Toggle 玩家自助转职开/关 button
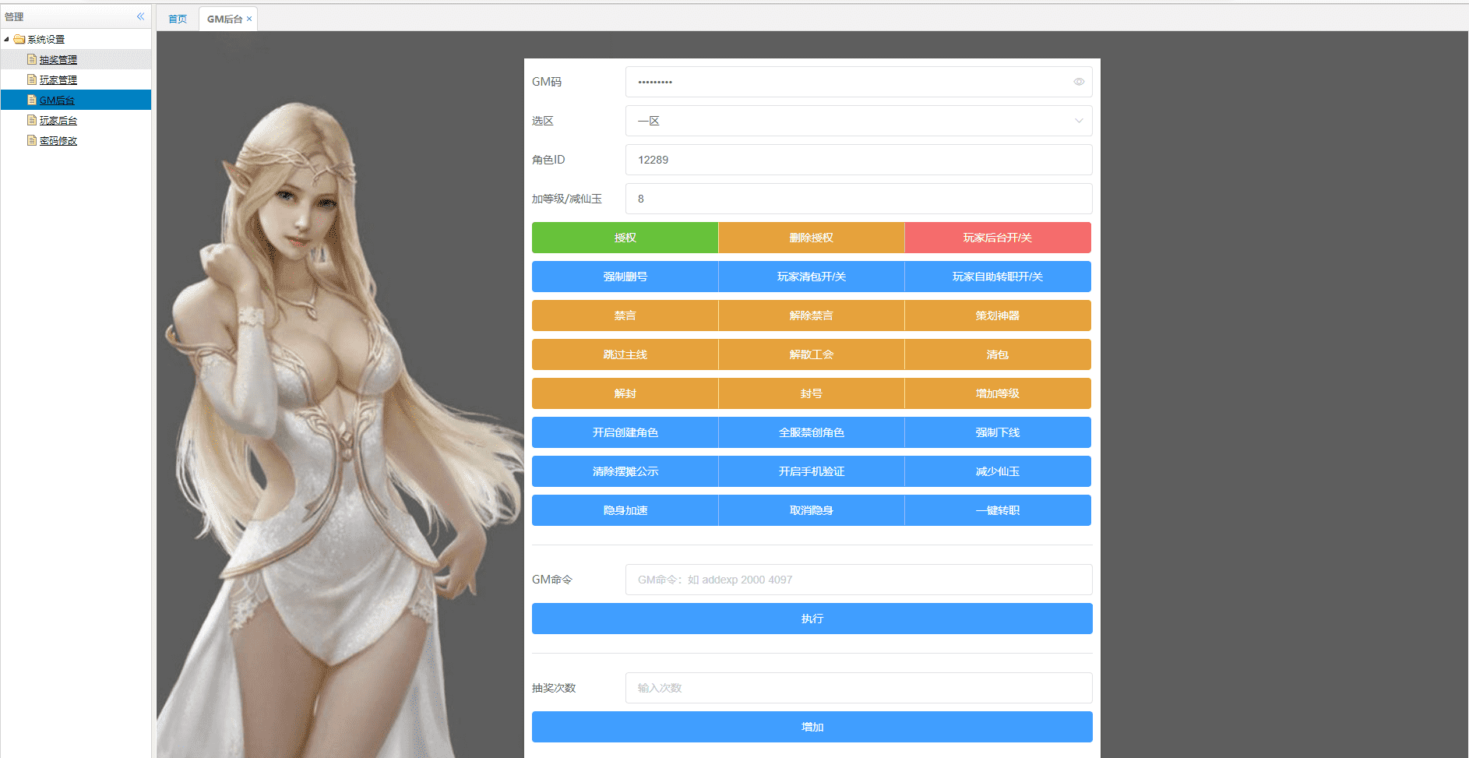Viewport: 1469px width, 758px height. [998, 277]
